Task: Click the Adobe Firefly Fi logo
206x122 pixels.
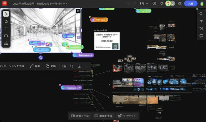Action: point(4,3)
